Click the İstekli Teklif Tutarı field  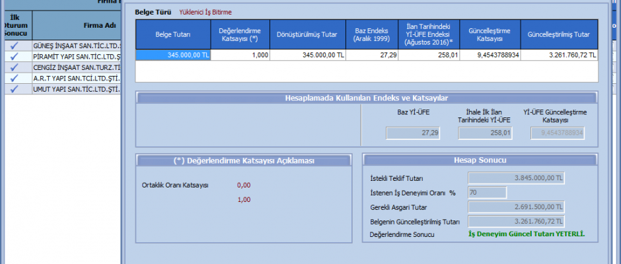[x=516, y=178]
